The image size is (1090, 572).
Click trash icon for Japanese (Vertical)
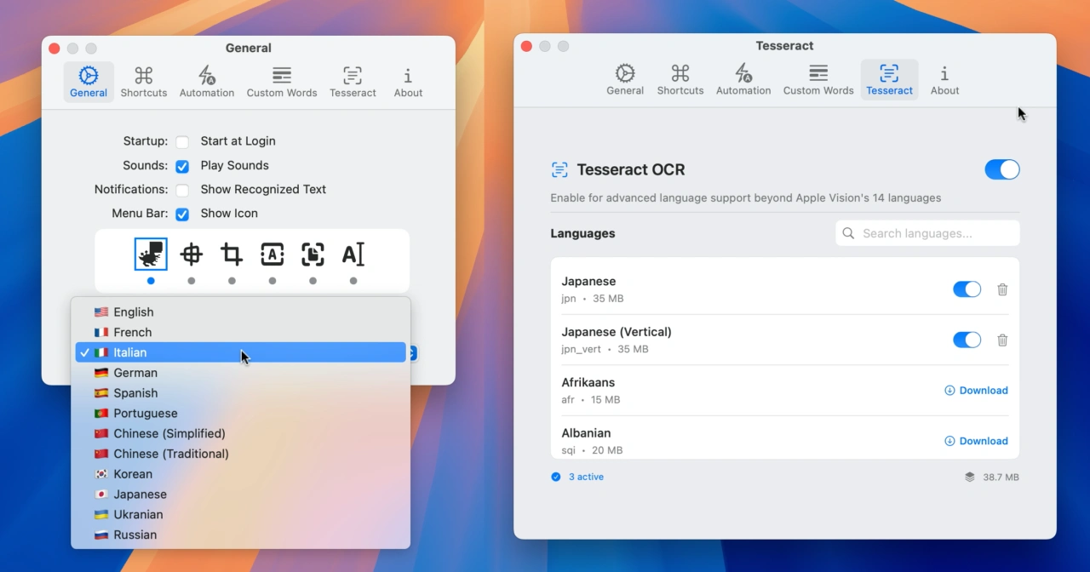pyautogui.click(x=1002, y=340)
